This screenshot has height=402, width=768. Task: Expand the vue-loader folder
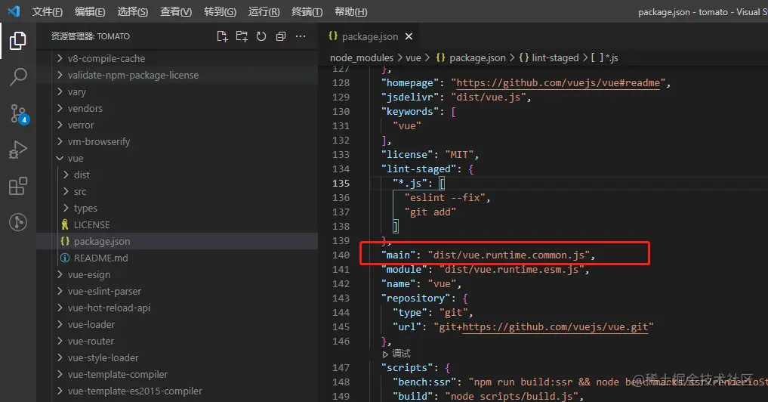click(177, 324)
